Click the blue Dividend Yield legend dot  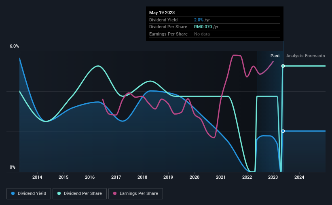click(x=13, y=193)
